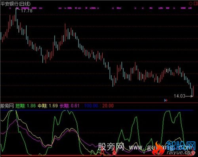The image size is (198, 157).
Task: Click the 17.78 high price label
Action: (x=27, y=11)
